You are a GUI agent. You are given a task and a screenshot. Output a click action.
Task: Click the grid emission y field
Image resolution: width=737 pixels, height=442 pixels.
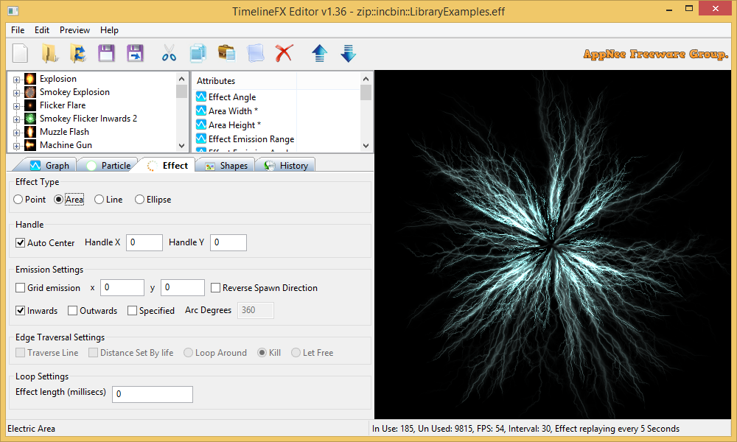click(x=183, y=287)
